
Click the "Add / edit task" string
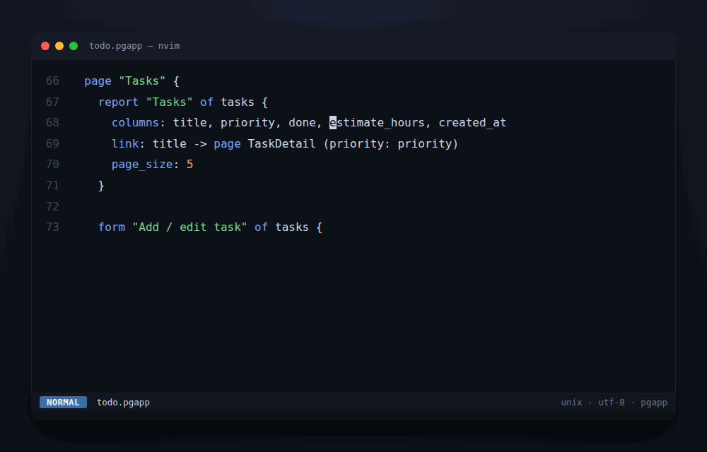pyautogui.click(x=189, y=227)
